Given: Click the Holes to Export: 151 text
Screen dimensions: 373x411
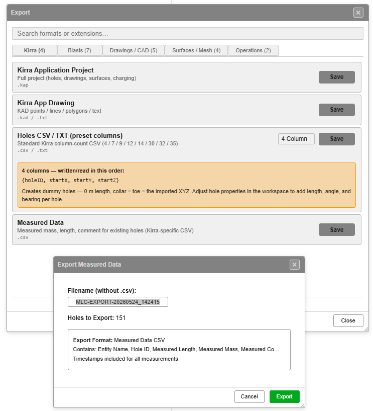Looking at the screenshot, I should 96,318.
